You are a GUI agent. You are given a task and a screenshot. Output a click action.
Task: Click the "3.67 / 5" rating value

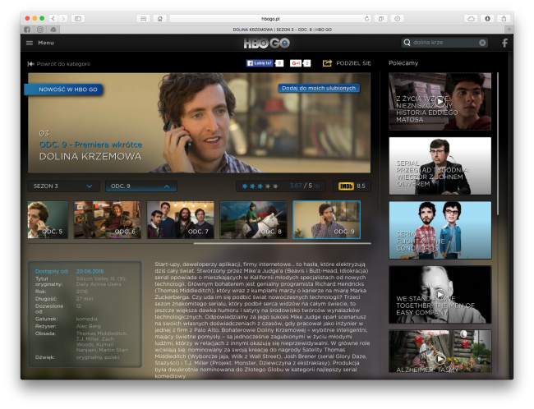301,186
